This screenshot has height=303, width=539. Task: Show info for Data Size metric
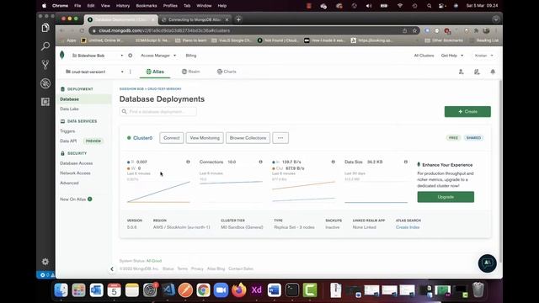[x=406, y=162]
